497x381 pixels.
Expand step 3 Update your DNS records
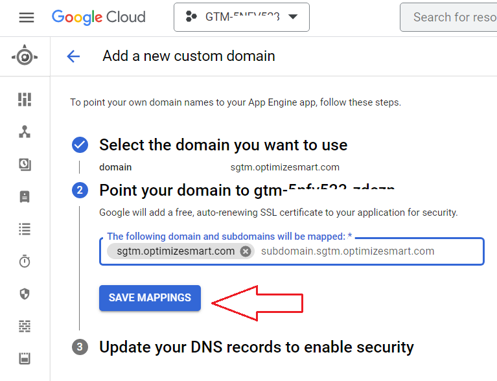pyautogui.click(x=256, y=347)
